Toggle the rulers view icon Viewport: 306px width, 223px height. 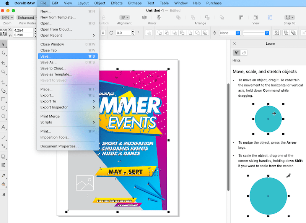[x=241, y=18]
